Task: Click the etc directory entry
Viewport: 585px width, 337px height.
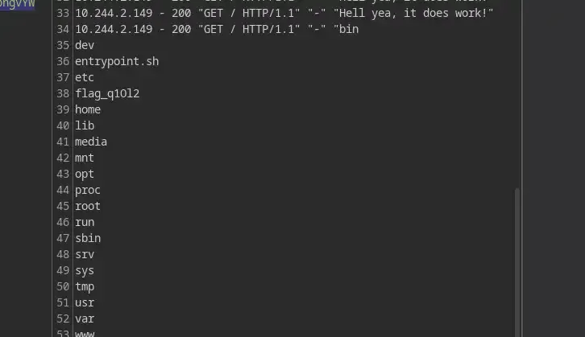Action: (85, 77)
